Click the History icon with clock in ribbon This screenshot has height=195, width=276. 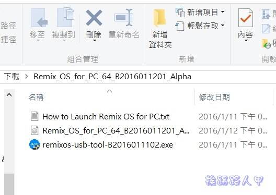coord(266,44)
